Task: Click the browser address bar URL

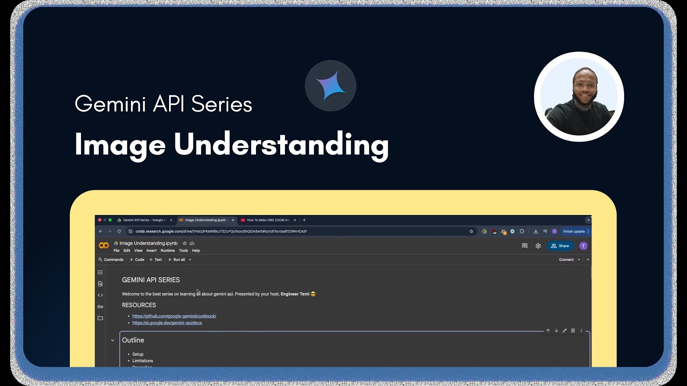Action: coord(221,232)
